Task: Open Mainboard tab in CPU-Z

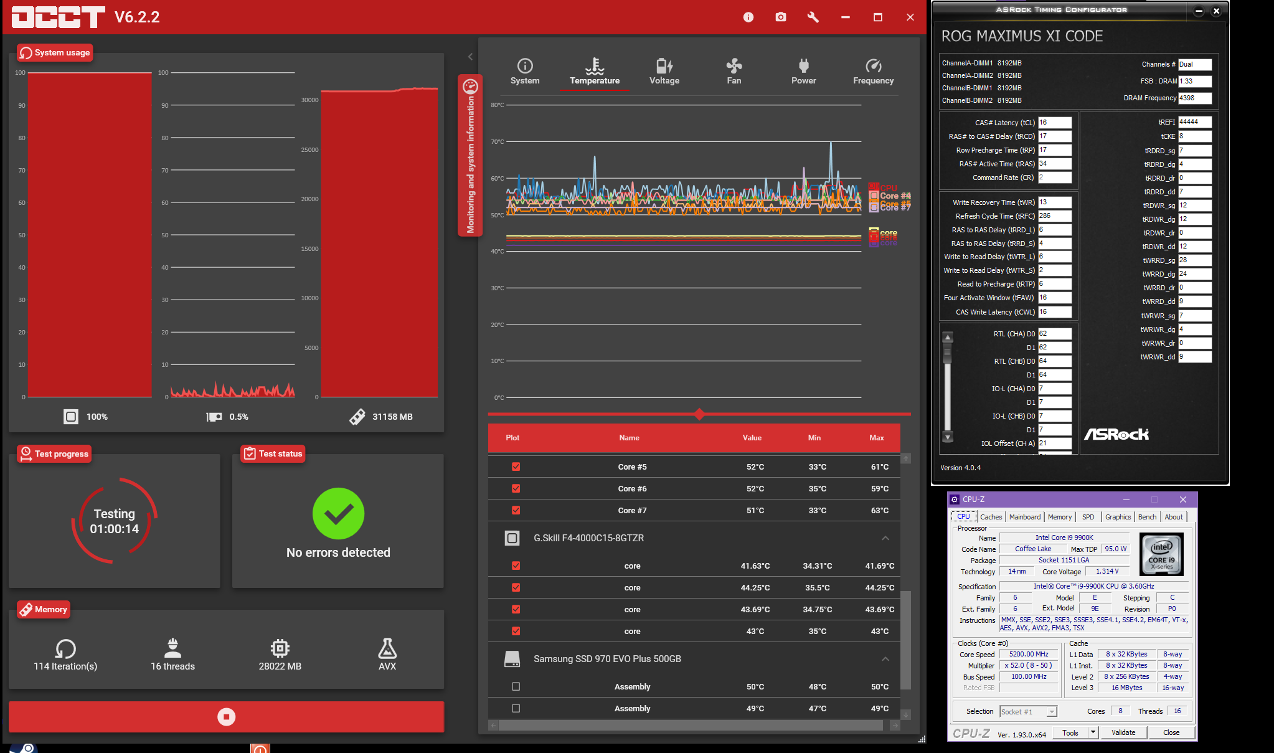Action: pos(1025,517)
